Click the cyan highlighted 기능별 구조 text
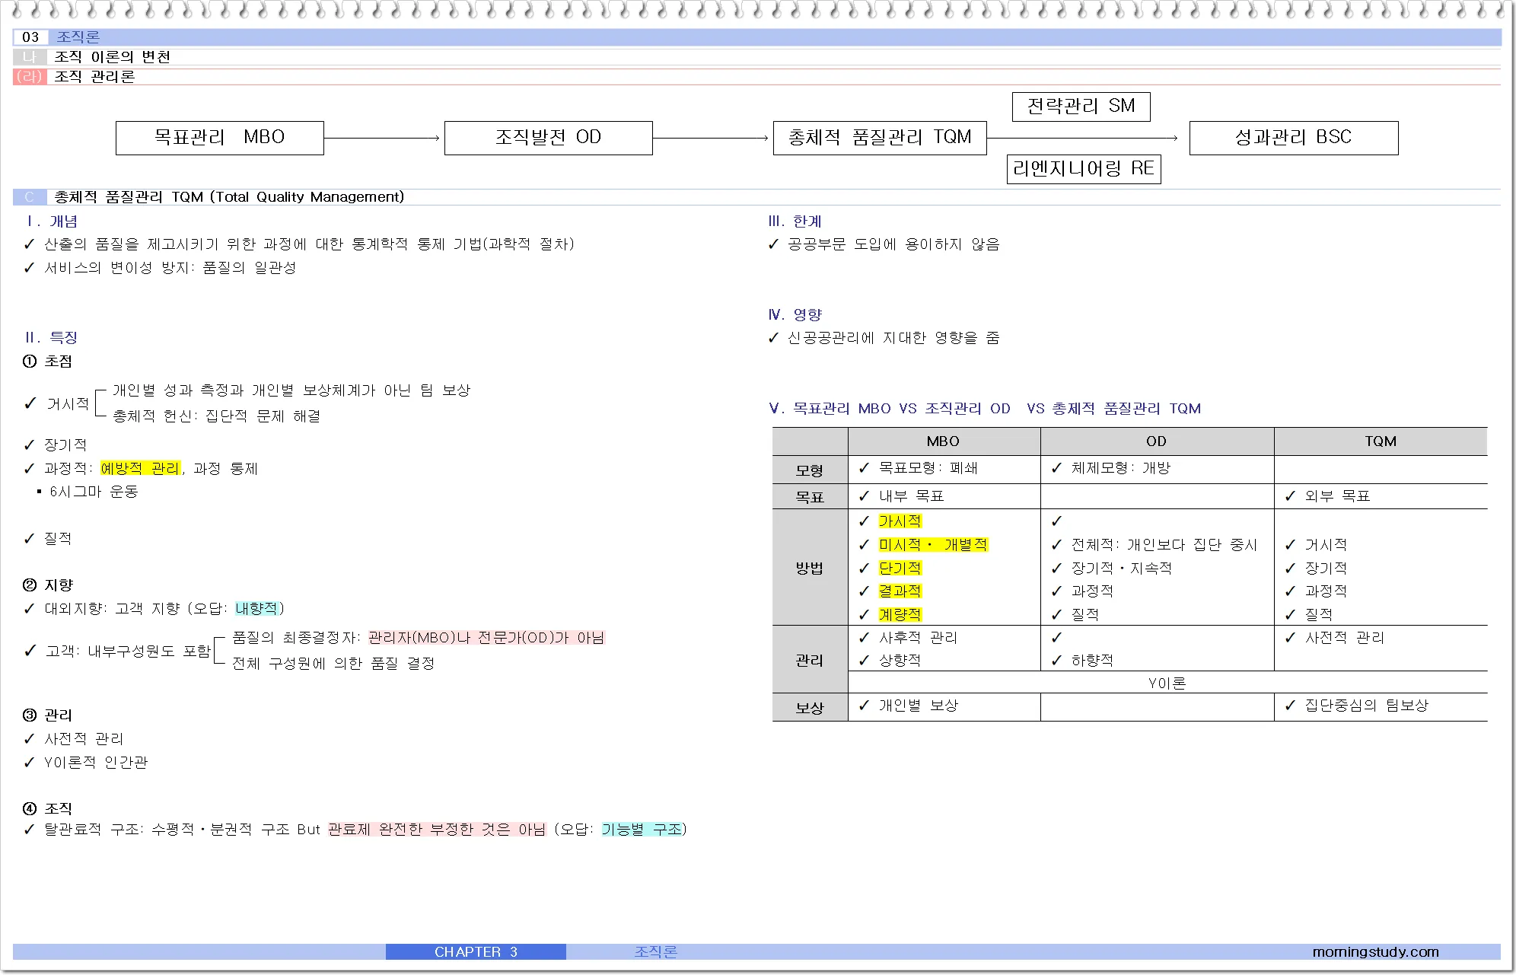1516x975 pixels. coord(642,829)
